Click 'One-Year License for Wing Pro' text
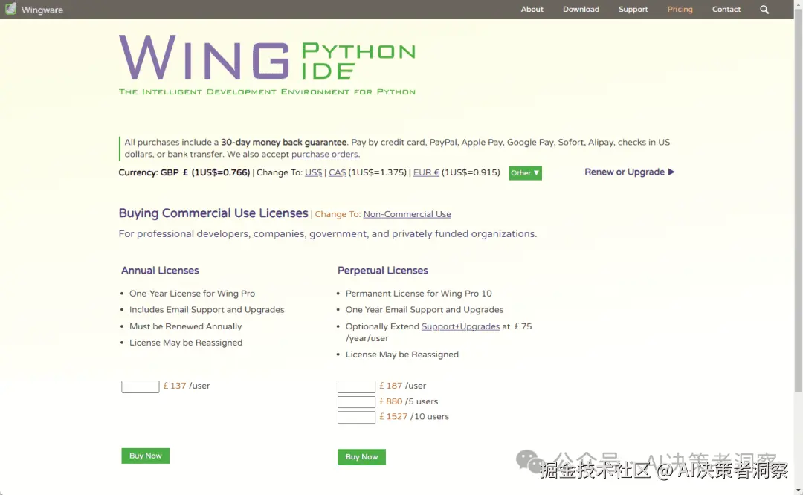 coord(192,294)
